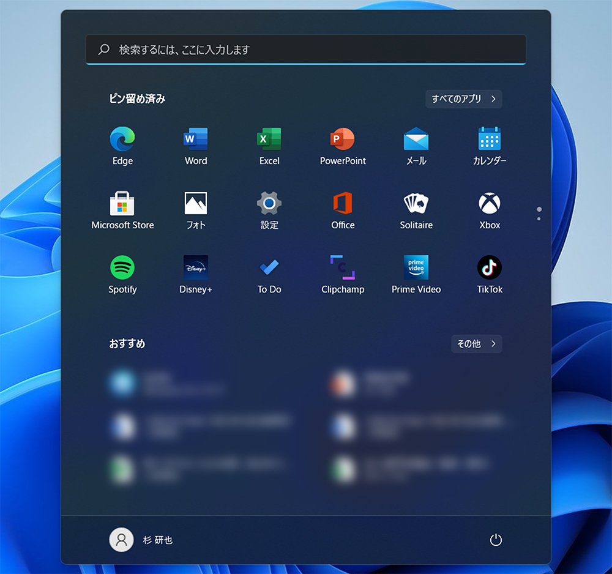612x574 pixels.
Task: Open Spotify
Action: [122, 275]
